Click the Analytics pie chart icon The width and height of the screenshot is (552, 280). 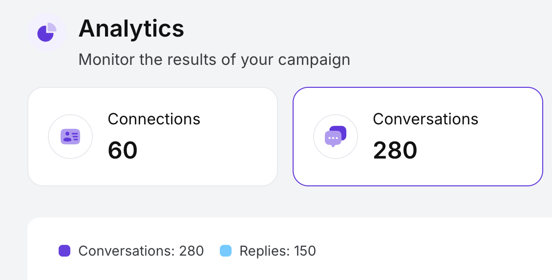point(46,32)
